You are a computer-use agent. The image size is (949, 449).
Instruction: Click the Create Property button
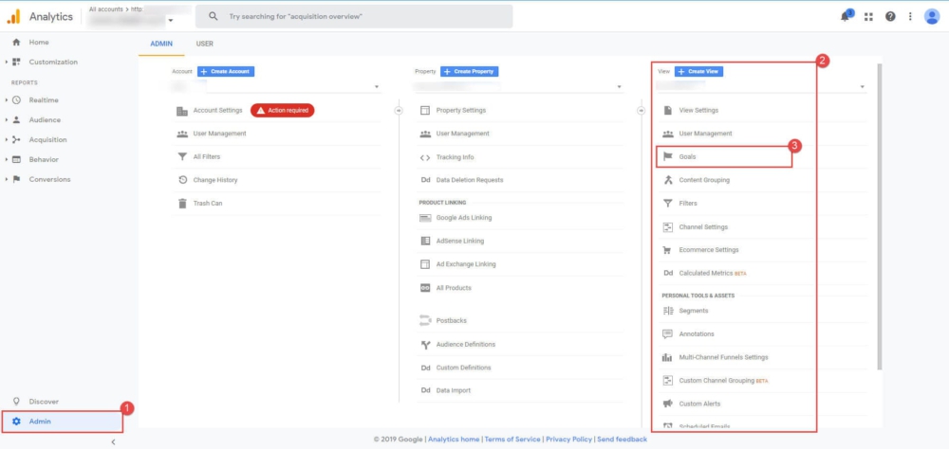coord(469,71)
